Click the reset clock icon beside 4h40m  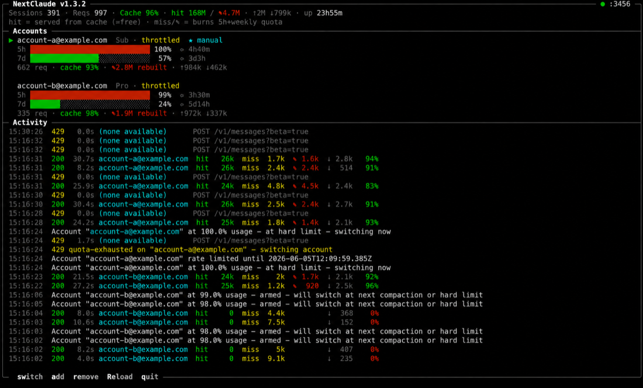(182, 49)
